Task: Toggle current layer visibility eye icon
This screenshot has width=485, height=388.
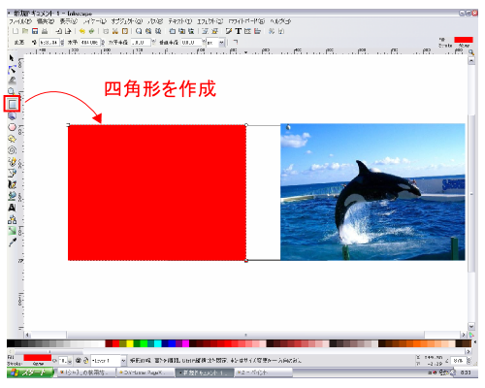Action: [x=79, y=360]
